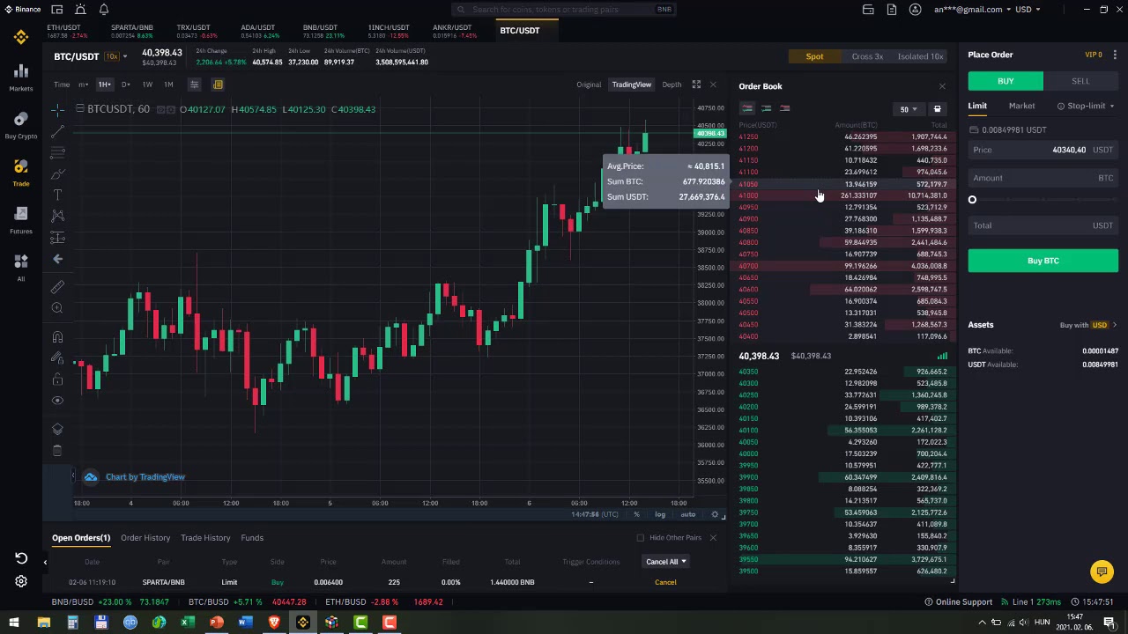Open the minutes interval dropdown
1128x634 pixels.
(x=84, y=85)
